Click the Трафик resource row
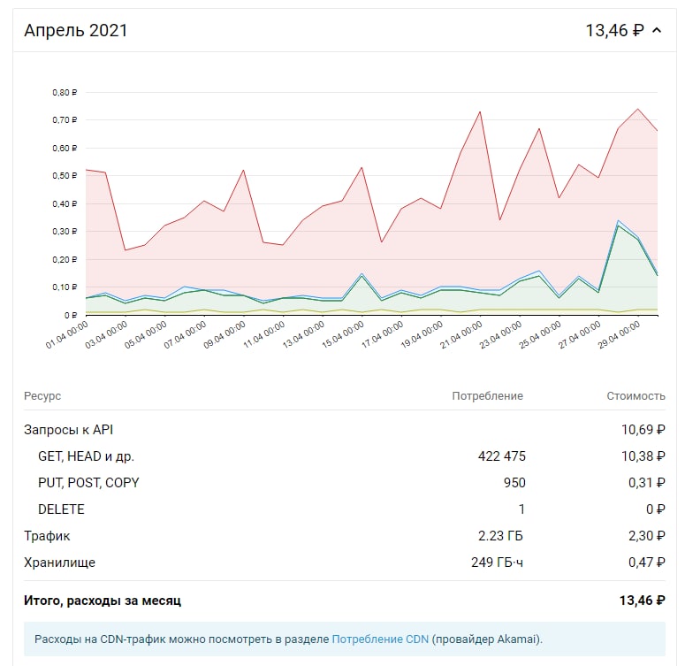The height and width of the screenshot is (666, 685). pyautogui.click(x=47, y=536)
